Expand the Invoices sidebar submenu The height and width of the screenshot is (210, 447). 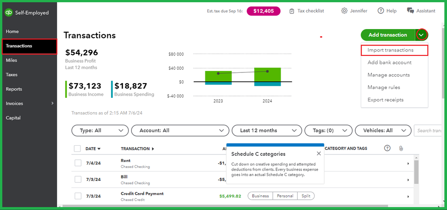click(x=52, y=103)
